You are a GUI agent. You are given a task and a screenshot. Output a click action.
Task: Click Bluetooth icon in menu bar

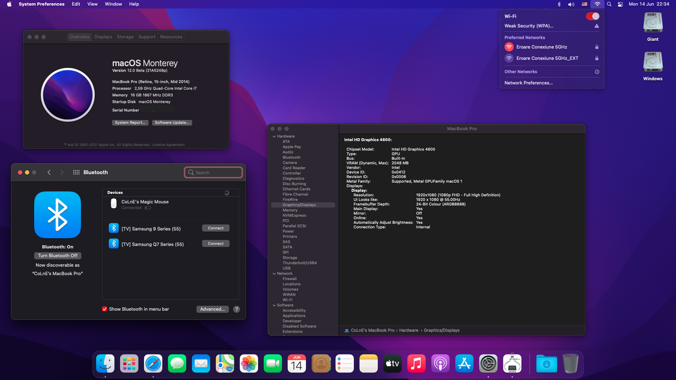click(559, 4)
